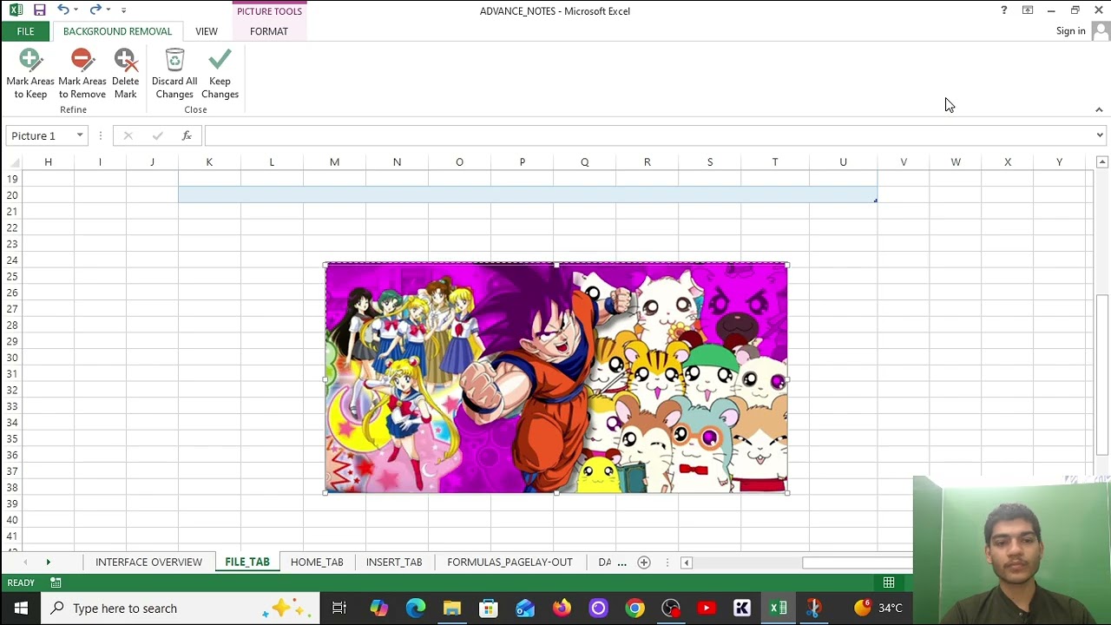The height and width of the screenshot is (625, 1111).
Task: Launch Firefox from the taskbar
Action: pyautogui.click(x=562, y=608)
